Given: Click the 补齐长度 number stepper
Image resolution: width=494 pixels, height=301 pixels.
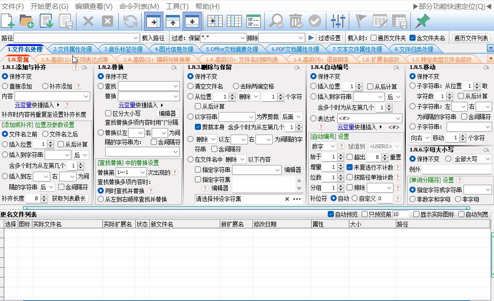Looking at the screenshot, I should point(44,198).
